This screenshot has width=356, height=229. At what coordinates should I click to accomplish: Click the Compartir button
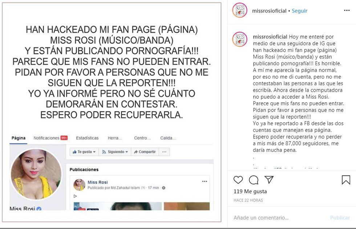coord(145,152)
